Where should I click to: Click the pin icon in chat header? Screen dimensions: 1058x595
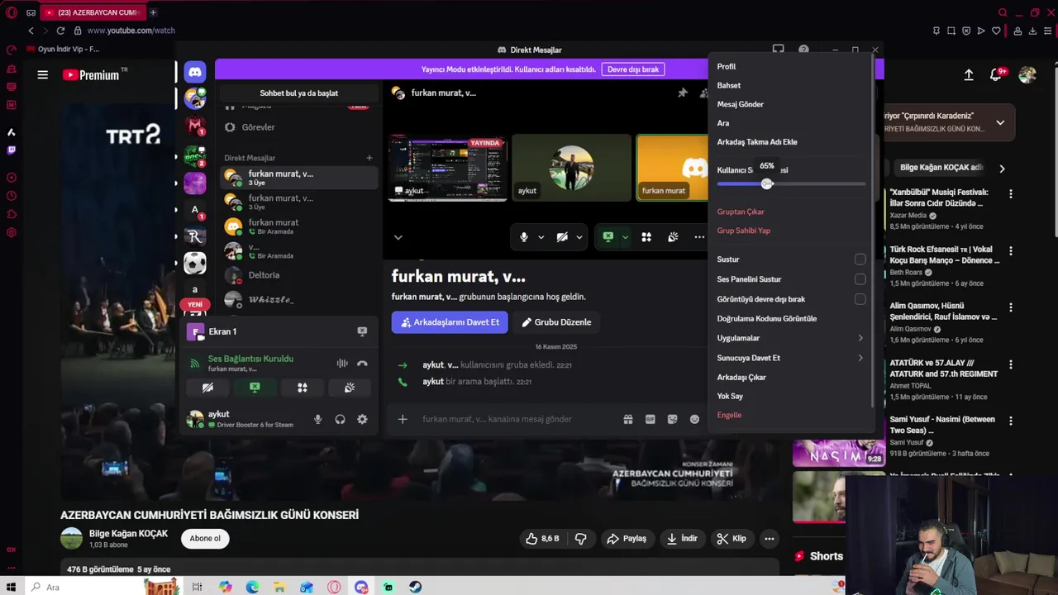click(x=682, y=93)
